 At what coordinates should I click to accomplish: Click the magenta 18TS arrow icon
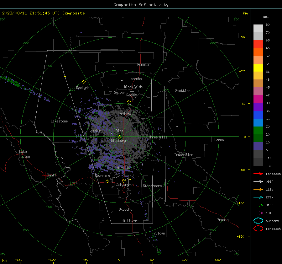point(258,213)
